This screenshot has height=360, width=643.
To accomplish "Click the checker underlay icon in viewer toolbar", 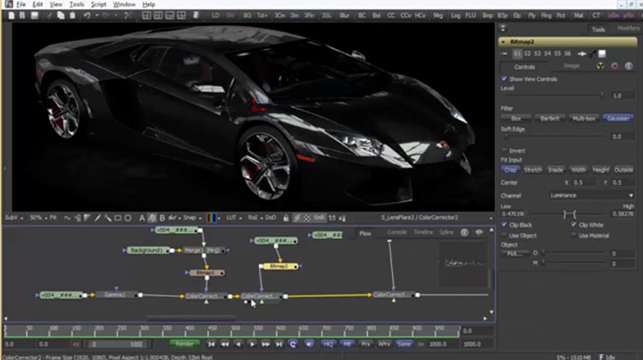I will click(306, 218).
